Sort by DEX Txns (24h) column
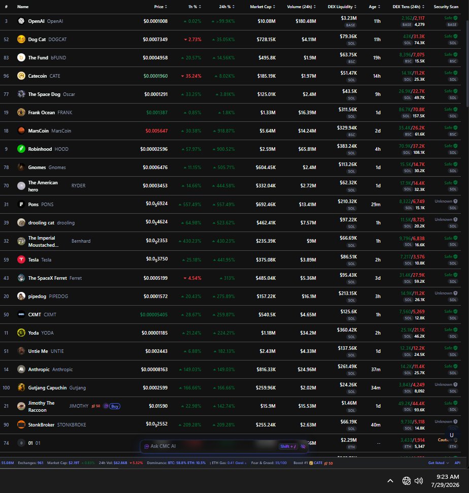Viewport: 469px width, 493px height. pos(408,7)
